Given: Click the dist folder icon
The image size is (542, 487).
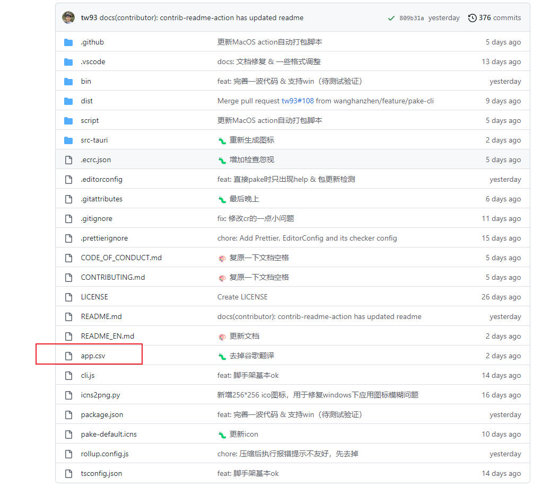Looking at the screenshot, I should [x=68, y=101].
